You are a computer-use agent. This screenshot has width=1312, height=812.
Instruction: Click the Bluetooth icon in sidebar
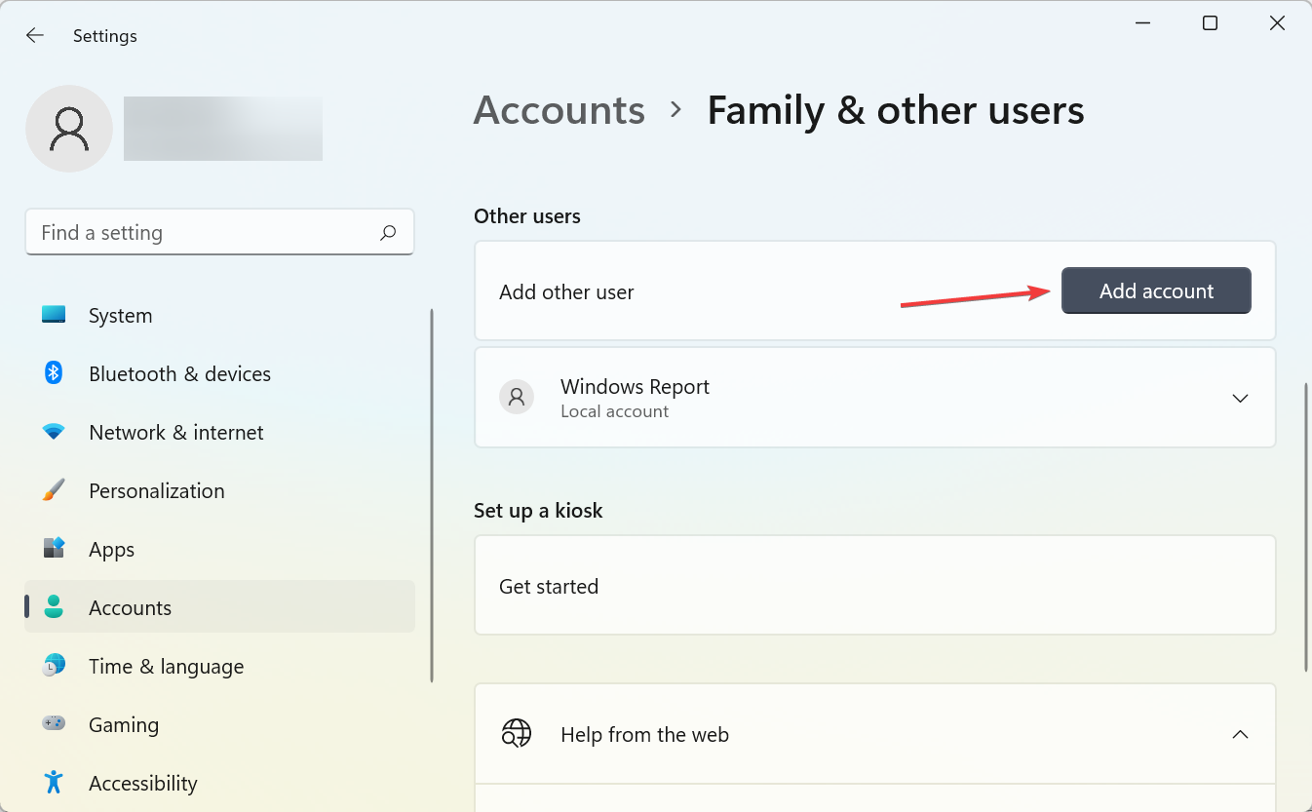pos(54,373)
